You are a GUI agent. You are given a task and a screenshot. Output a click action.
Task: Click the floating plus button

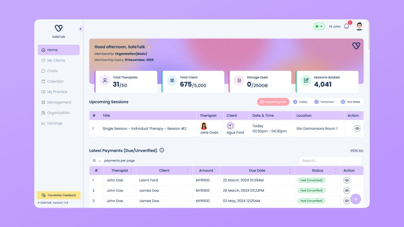point(355,199)
